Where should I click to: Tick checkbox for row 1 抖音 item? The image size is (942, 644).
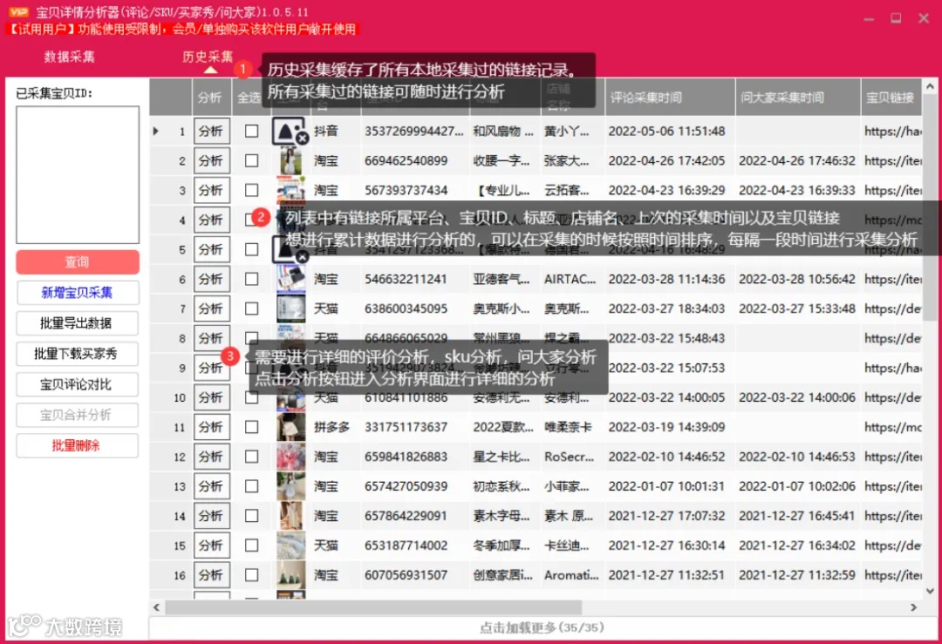[252, 131]
